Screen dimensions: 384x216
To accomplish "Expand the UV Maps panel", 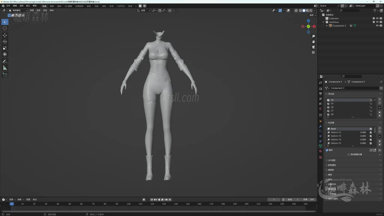I will tap(327, 160).
